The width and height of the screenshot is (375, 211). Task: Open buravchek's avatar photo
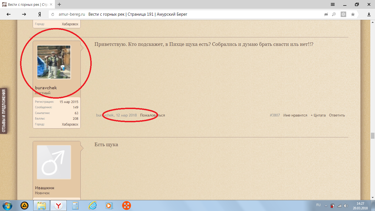(x=54, y=62)
